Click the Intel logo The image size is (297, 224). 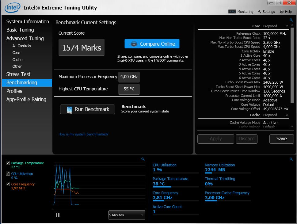(13, 8)
